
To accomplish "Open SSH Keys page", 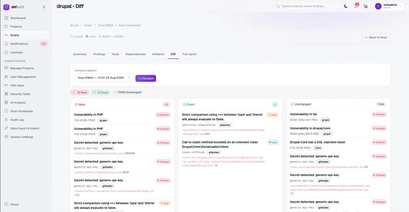I will point(26,85).
